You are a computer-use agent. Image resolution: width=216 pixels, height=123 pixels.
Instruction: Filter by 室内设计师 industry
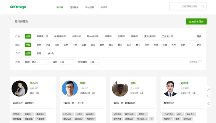150,36
